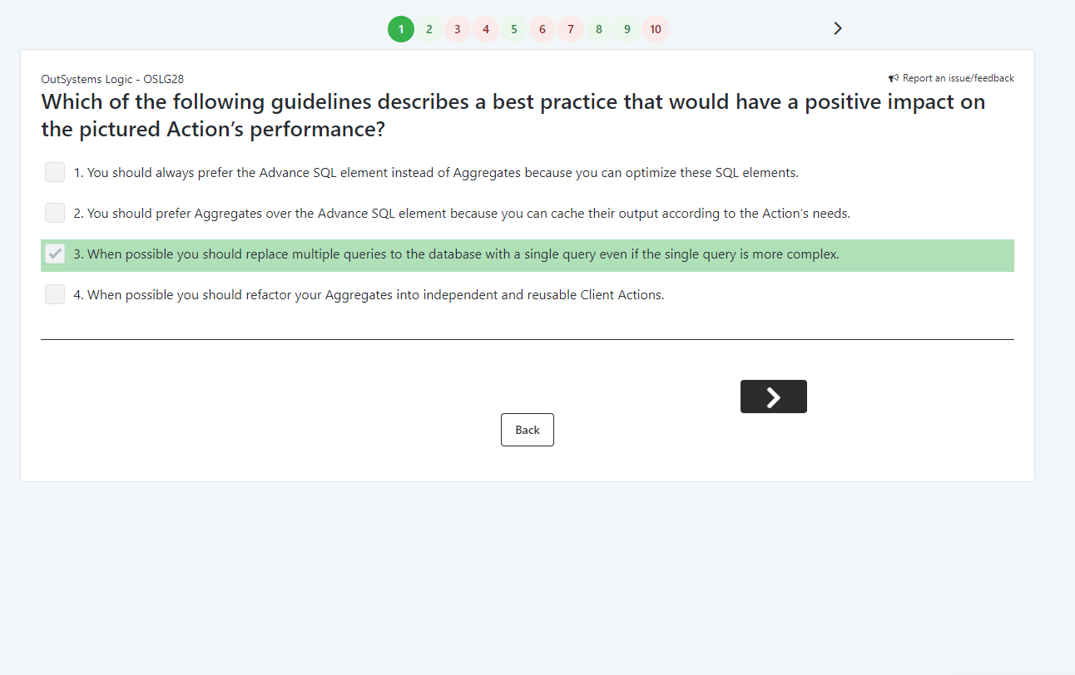The height and width of the screenshot is (675, 1075).
Task: Open question 4 in the navigator
Action: coord(486,30)
